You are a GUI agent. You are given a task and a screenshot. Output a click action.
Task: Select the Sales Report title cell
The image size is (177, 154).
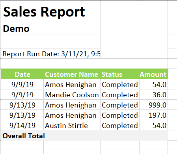[51, 11]
